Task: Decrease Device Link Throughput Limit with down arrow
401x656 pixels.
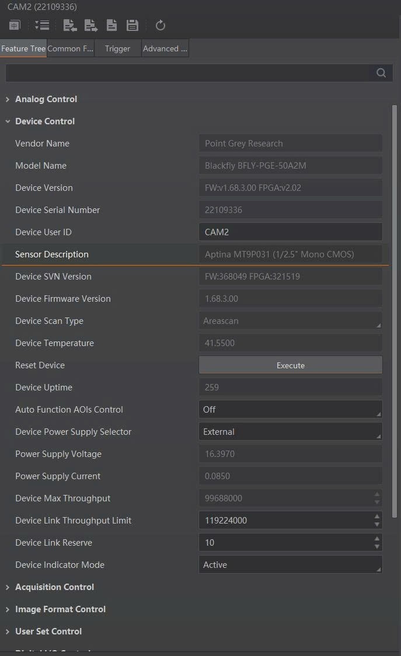Action: 377,525
